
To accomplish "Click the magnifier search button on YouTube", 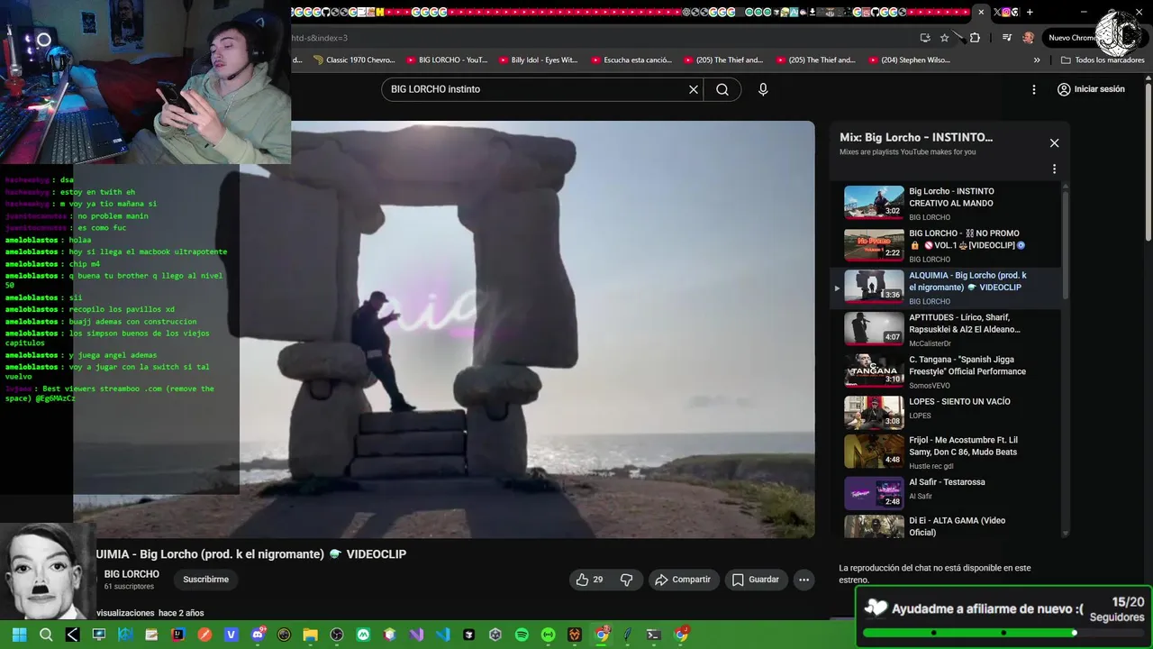I will pos(722,89).
